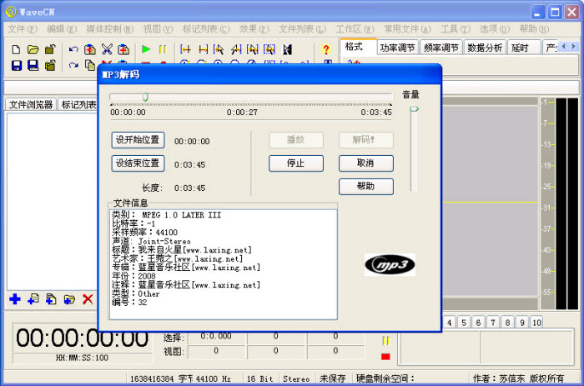Click the greyed 解码! button
584x386 pixels.
coord(365,140)
